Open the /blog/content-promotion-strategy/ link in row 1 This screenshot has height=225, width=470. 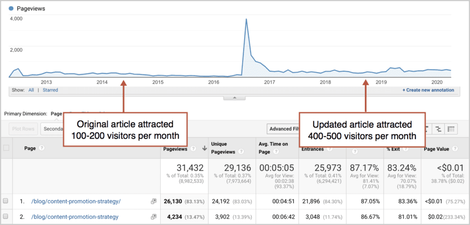click(x=76, y=202)
